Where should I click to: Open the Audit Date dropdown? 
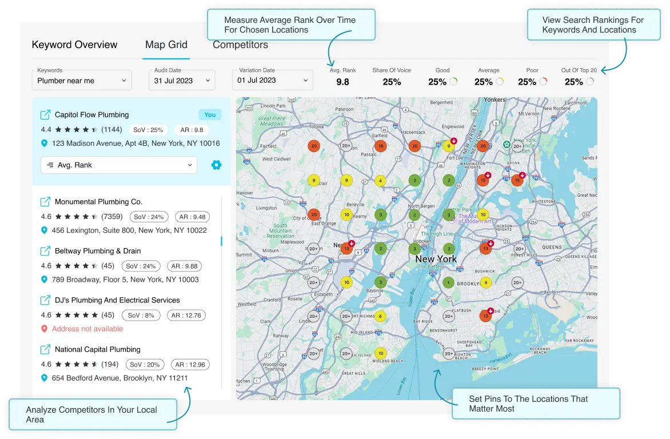pos(182,81)
